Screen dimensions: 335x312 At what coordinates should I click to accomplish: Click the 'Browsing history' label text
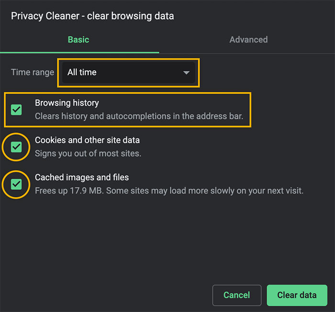point(67,103)
